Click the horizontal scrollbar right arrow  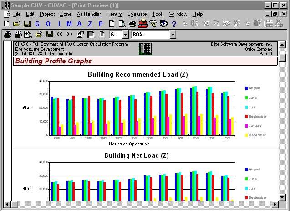[275, 204]
